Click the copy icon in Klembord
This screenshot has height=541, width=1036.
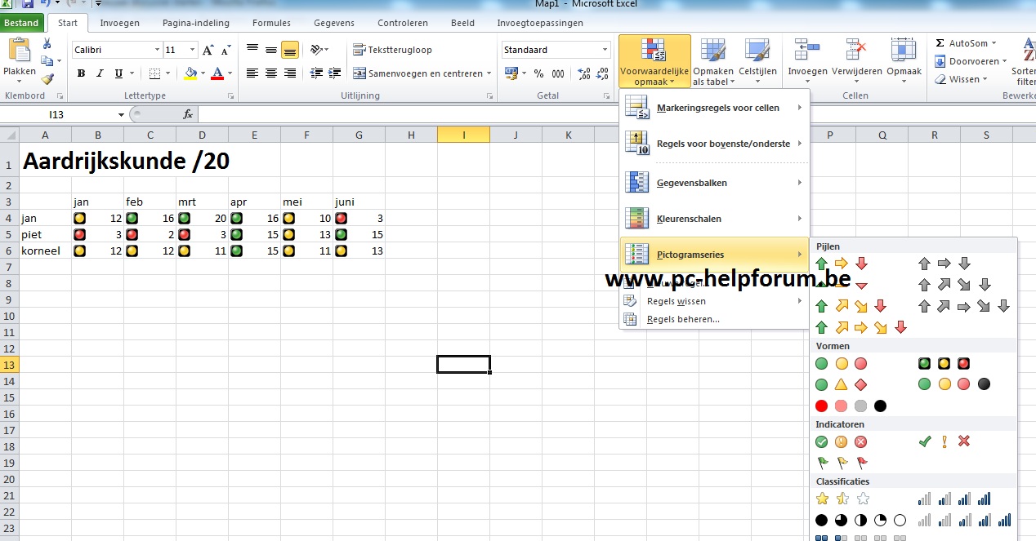47,61
